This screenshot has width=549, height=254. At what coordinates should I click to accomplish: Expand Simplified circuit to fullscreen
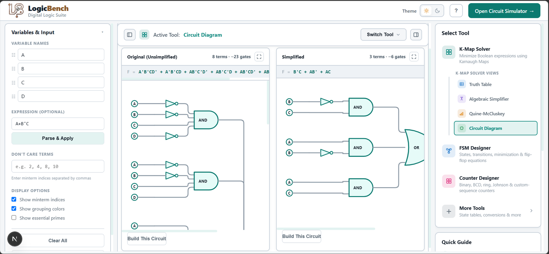414,57
